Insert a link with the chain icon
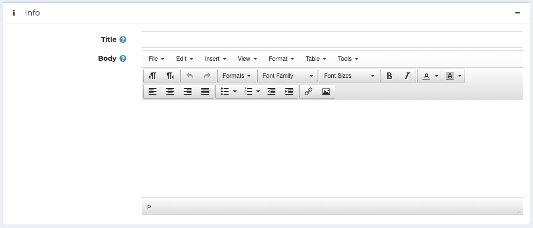 [308, 91]
